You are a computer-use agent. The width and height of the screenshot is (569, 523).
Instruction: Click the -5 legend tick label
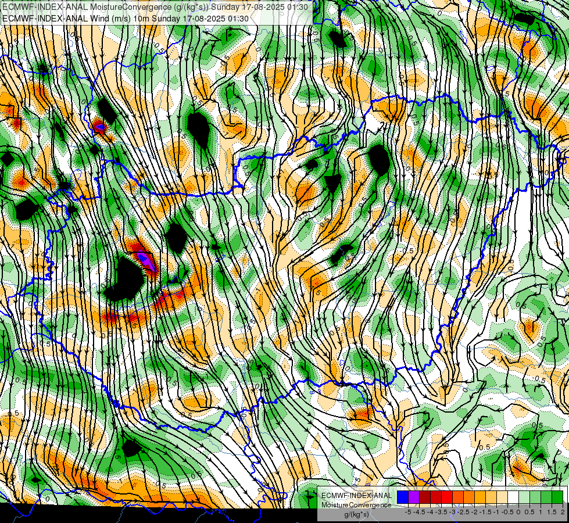pos(408,512)
